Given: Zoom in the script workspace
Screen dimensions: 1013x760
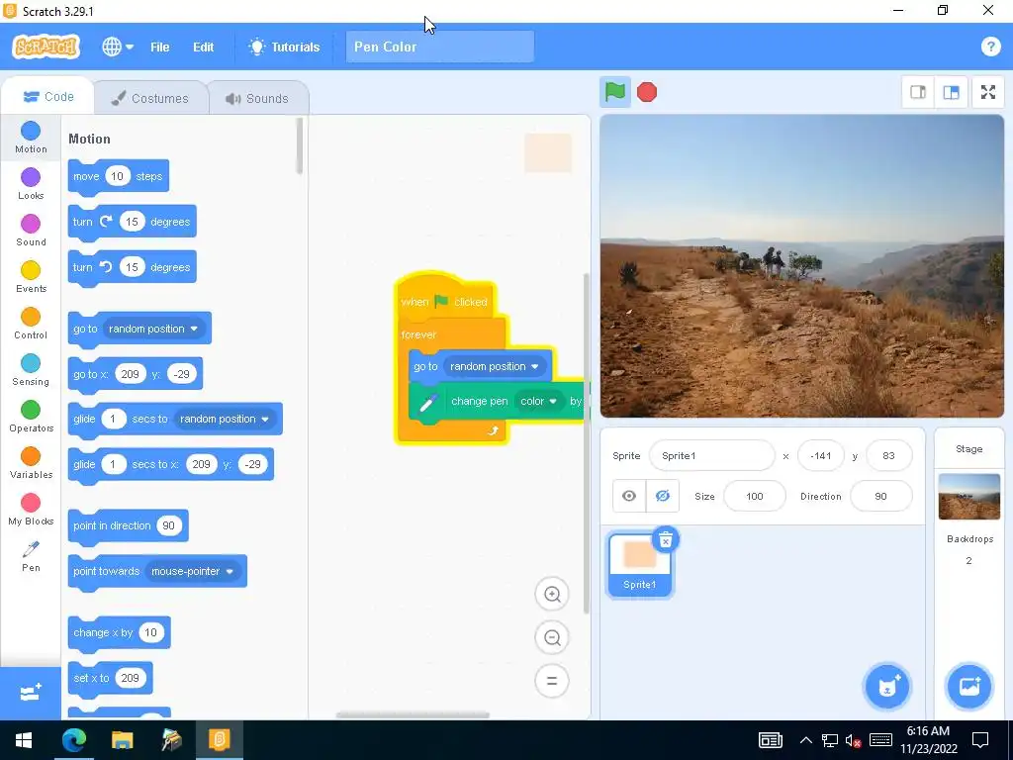Looking at the screenshot, I should [552, 595].
